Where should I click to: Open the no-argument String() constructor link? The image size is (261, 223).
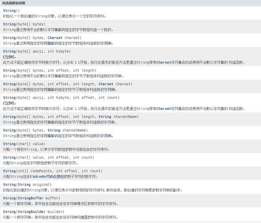pos(9,11)
